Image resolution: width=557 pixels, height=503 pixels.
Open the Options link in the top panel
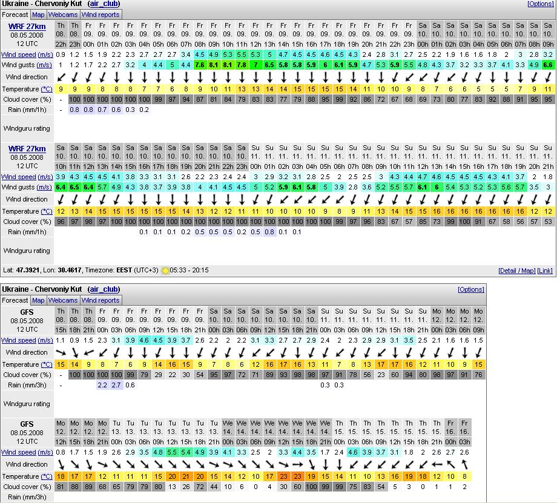(x=540, y=4)
